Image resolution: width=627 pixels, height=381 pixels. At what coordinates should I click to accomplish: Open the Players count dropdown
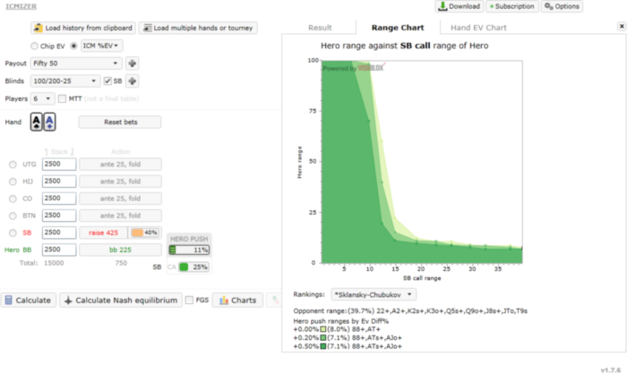tap(42, 98)
